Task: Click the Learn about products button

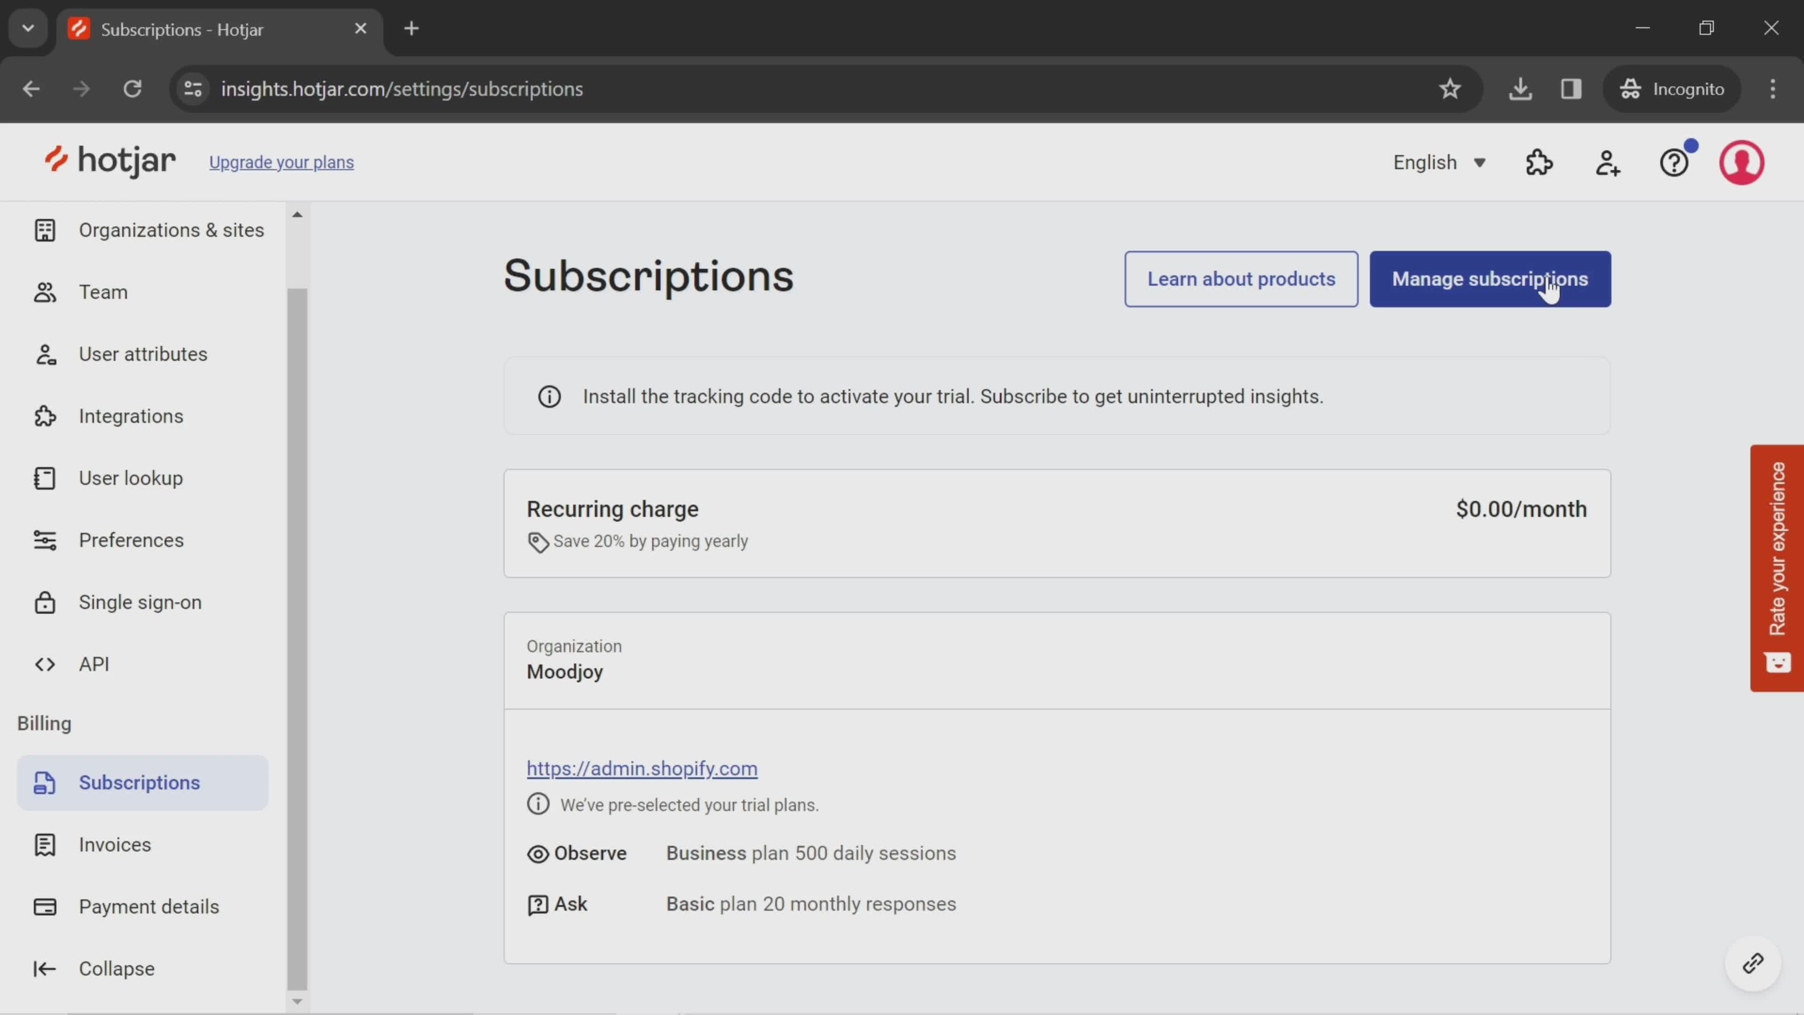Action: pyautogui.click(x=1240, y=279)
